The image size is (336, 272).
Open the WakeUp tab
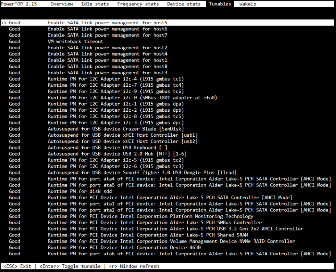tap(248, 4)
